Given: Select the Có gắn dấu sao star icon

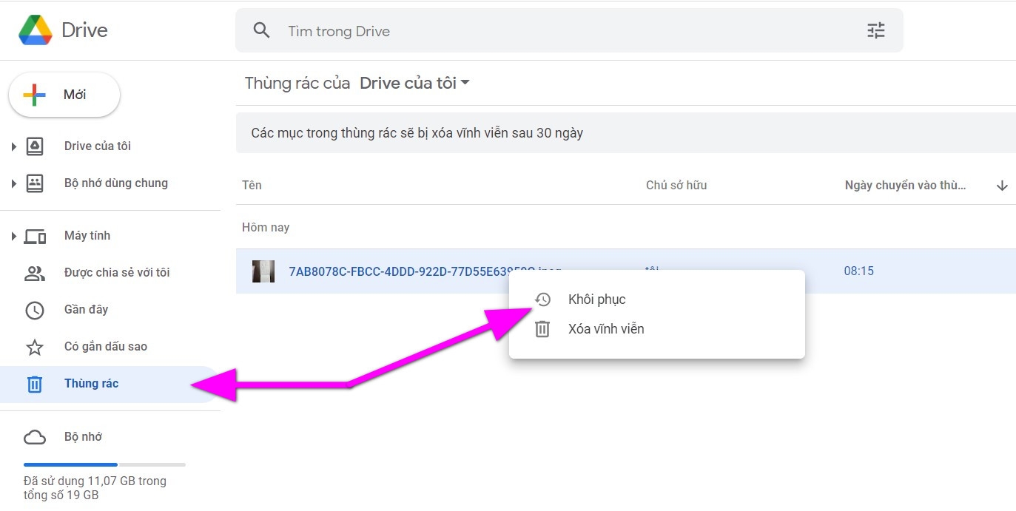Looking at the screenshot, I should pos(34,346).
